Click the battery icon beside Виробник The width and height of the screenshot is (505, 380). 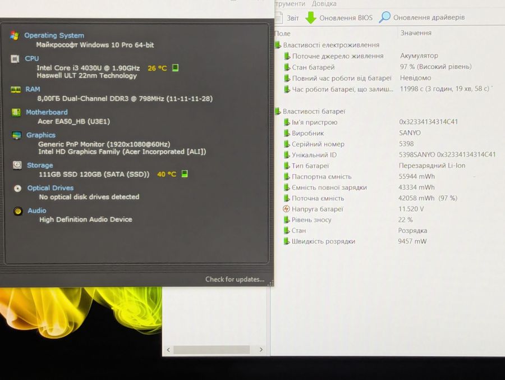(x=287, y=133)
